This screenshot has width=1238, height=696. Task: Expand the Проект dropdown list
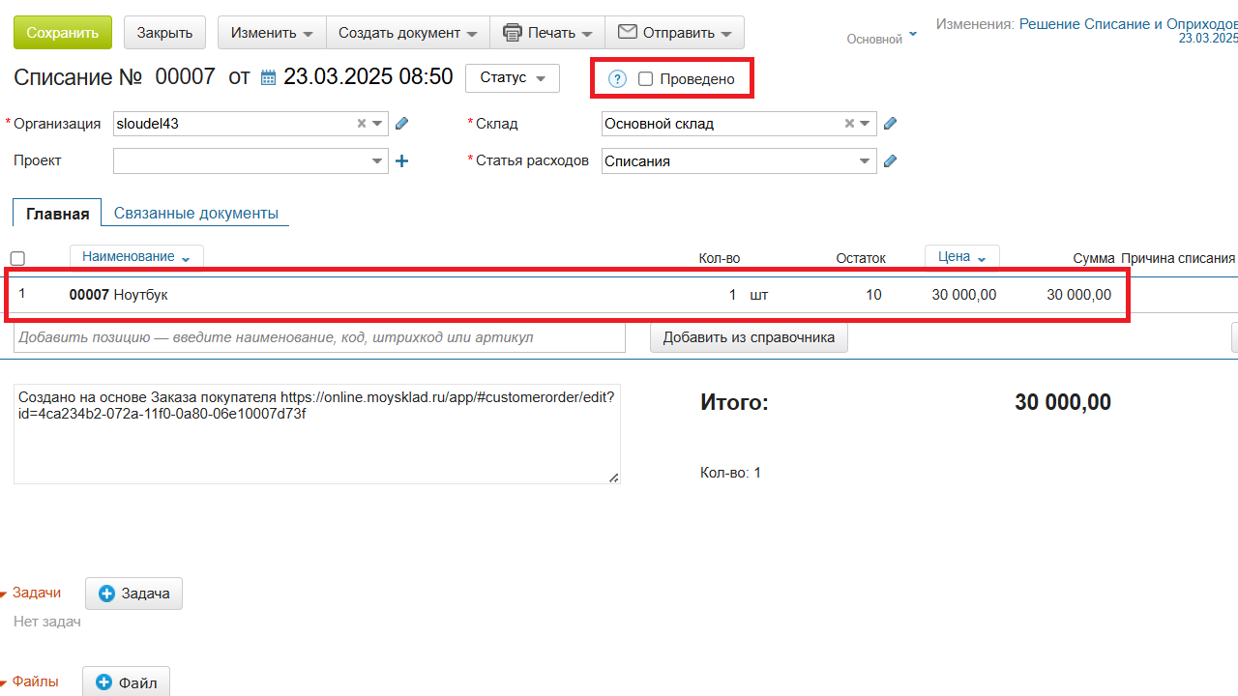click(x=377, y=161)
